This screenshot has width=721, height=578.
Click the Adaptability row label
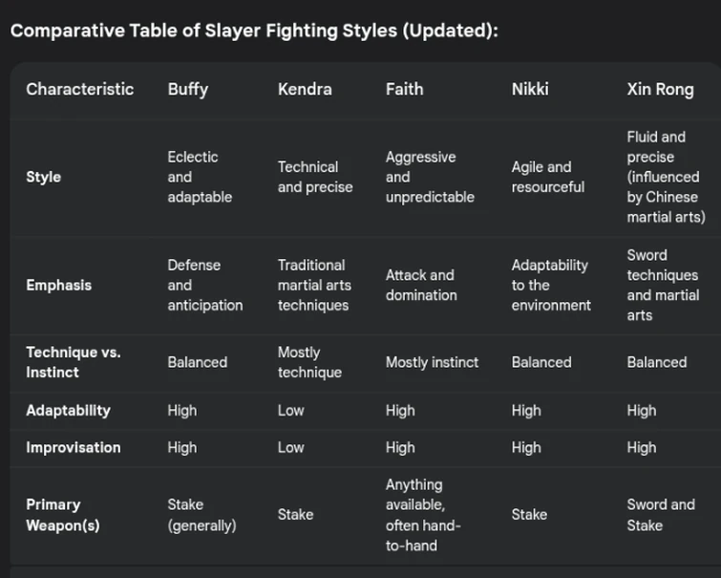68,410
